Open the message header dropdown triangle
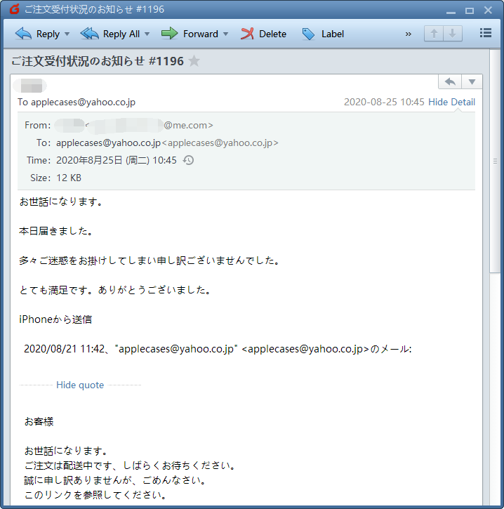The width and height of the screenshot is (504, 509). tap(472, 82)
